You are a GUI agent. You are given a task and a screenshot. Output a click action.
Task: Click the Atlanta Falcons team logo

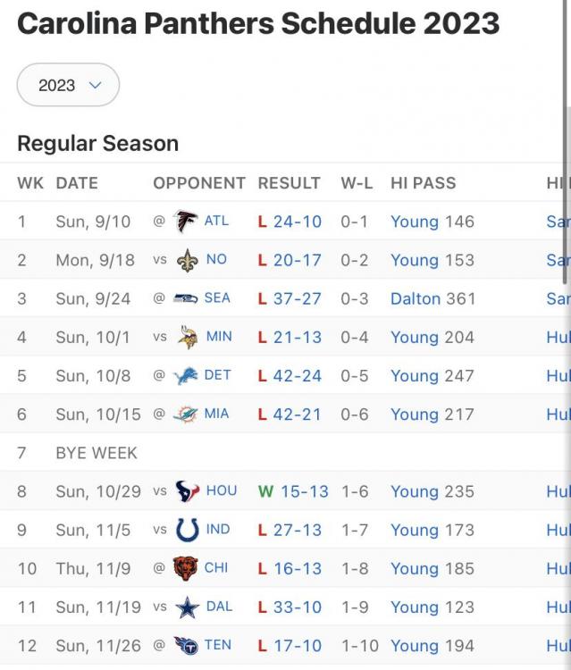[186, 221]
